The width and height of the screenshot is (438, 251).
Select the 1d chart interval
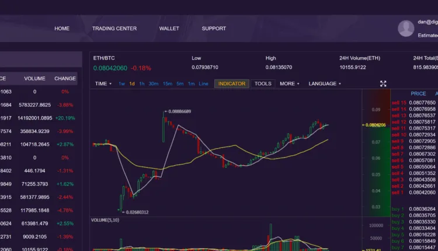tap(132, 83)
